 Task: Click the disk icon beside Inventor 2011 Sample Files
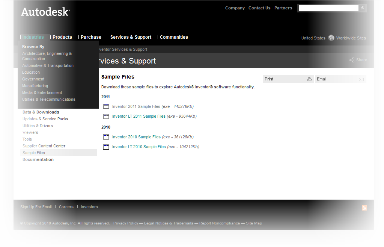coord(106,106)
